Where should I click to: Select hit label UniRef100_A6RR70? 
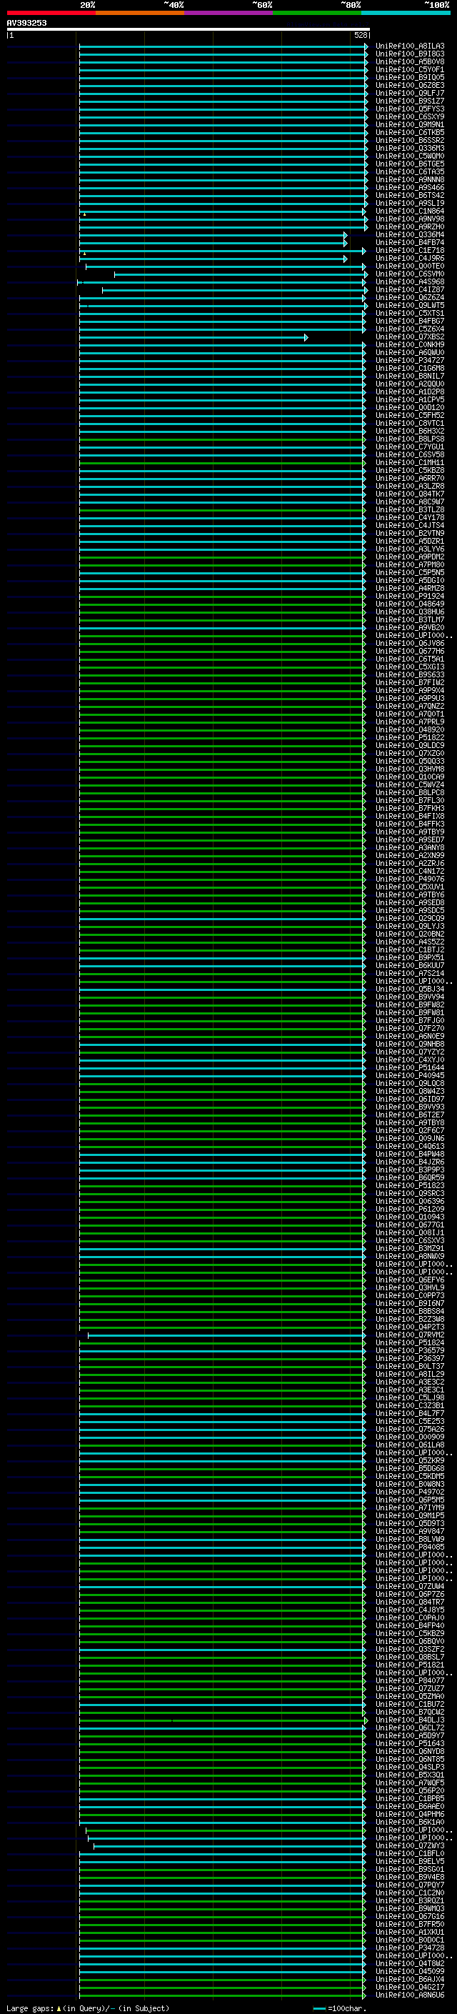point(410,479)
